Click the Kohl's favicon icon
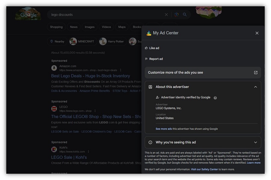This screenshot has height=180, width=271. [x=54, y=149]
